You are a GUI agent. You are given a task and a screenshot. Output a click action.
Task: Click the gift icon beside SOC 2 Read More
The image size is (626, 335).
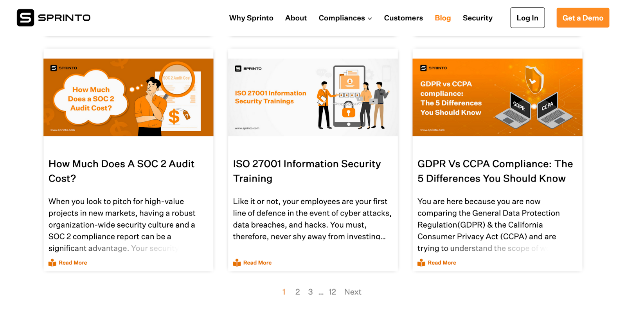(x=52, y=263)
